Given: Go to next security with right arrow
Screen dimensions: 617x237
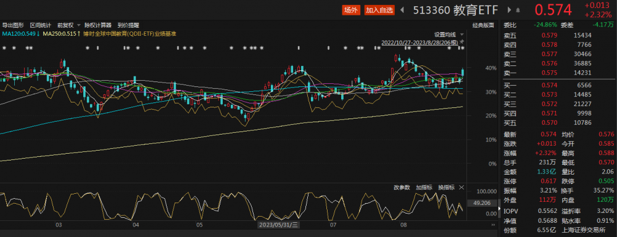Looking at the screenshot, I should (x=509, y=10).
